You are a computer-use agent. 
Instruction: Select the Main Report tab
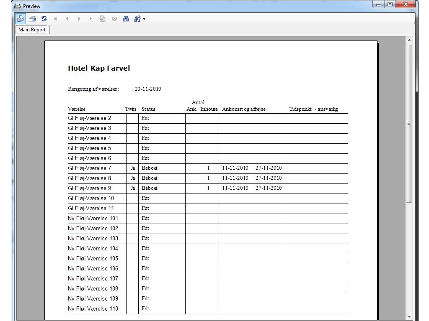coord(32,30)
